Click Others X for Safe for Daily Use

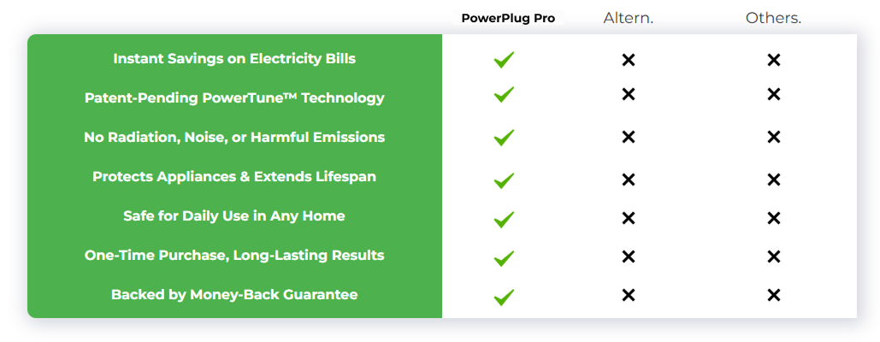774,218
